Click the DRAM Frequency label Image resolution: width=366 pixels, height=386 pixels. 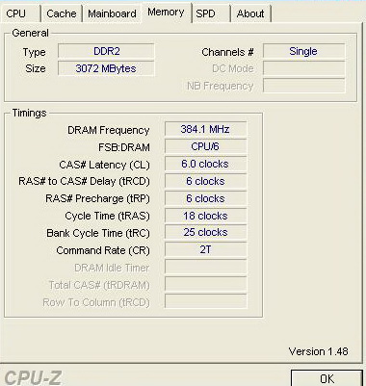point(109,130)
